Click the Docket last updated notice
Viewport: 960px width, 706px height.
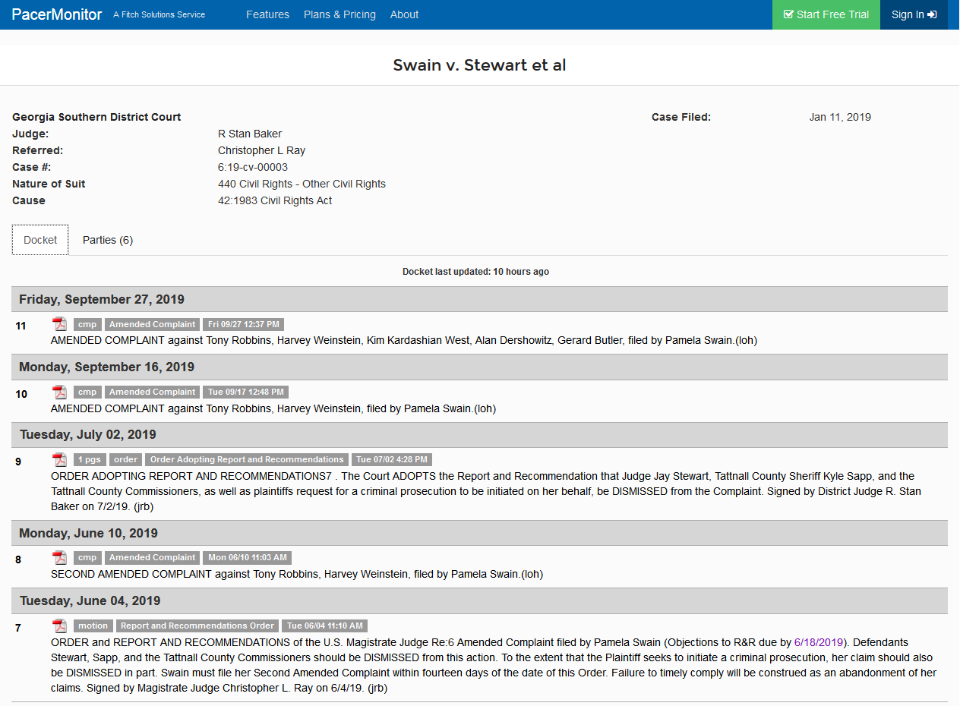click(475, 272)
